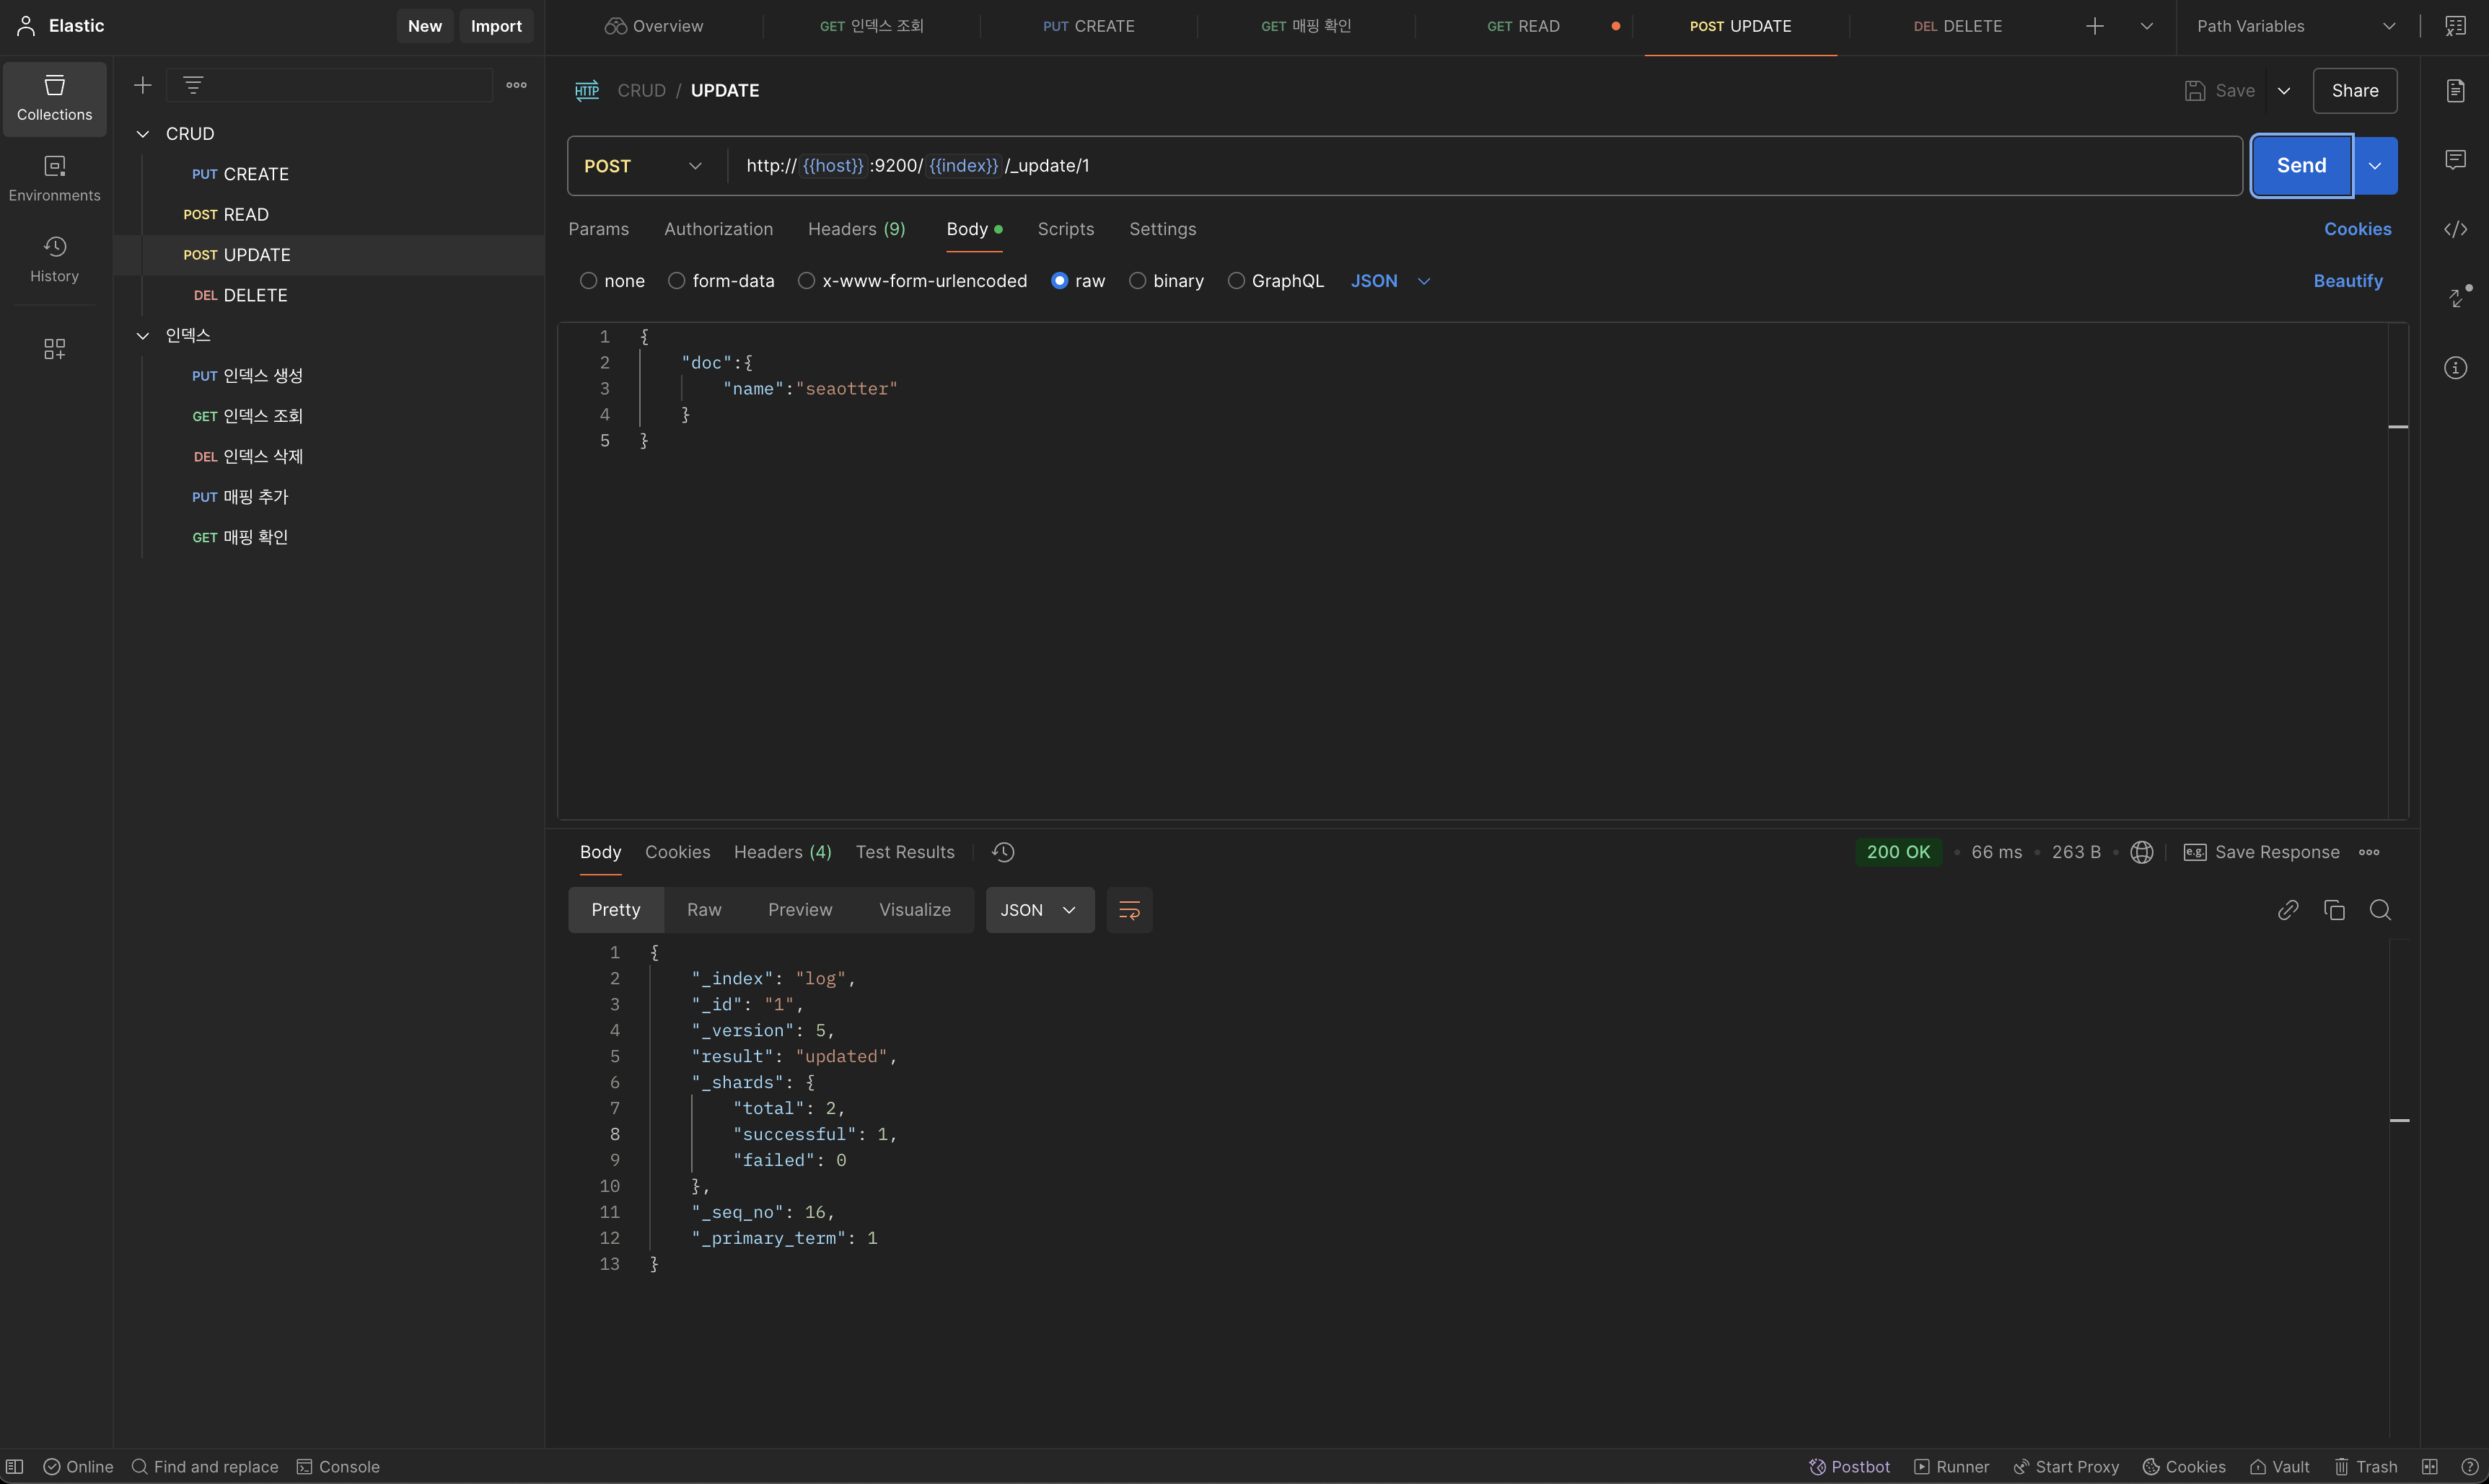Open the POST method dropdown

click(644, 166)
